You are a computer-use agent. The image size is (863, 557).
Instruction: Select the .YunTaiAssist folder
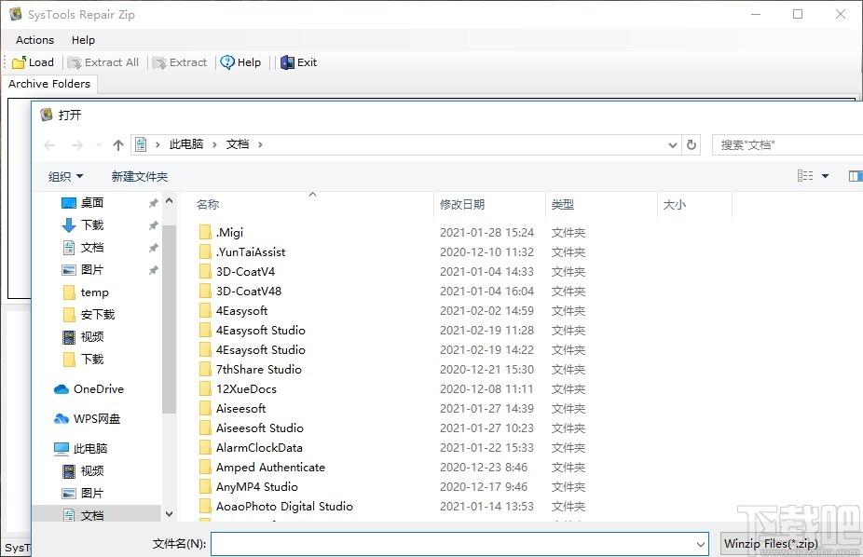point(251,252)
